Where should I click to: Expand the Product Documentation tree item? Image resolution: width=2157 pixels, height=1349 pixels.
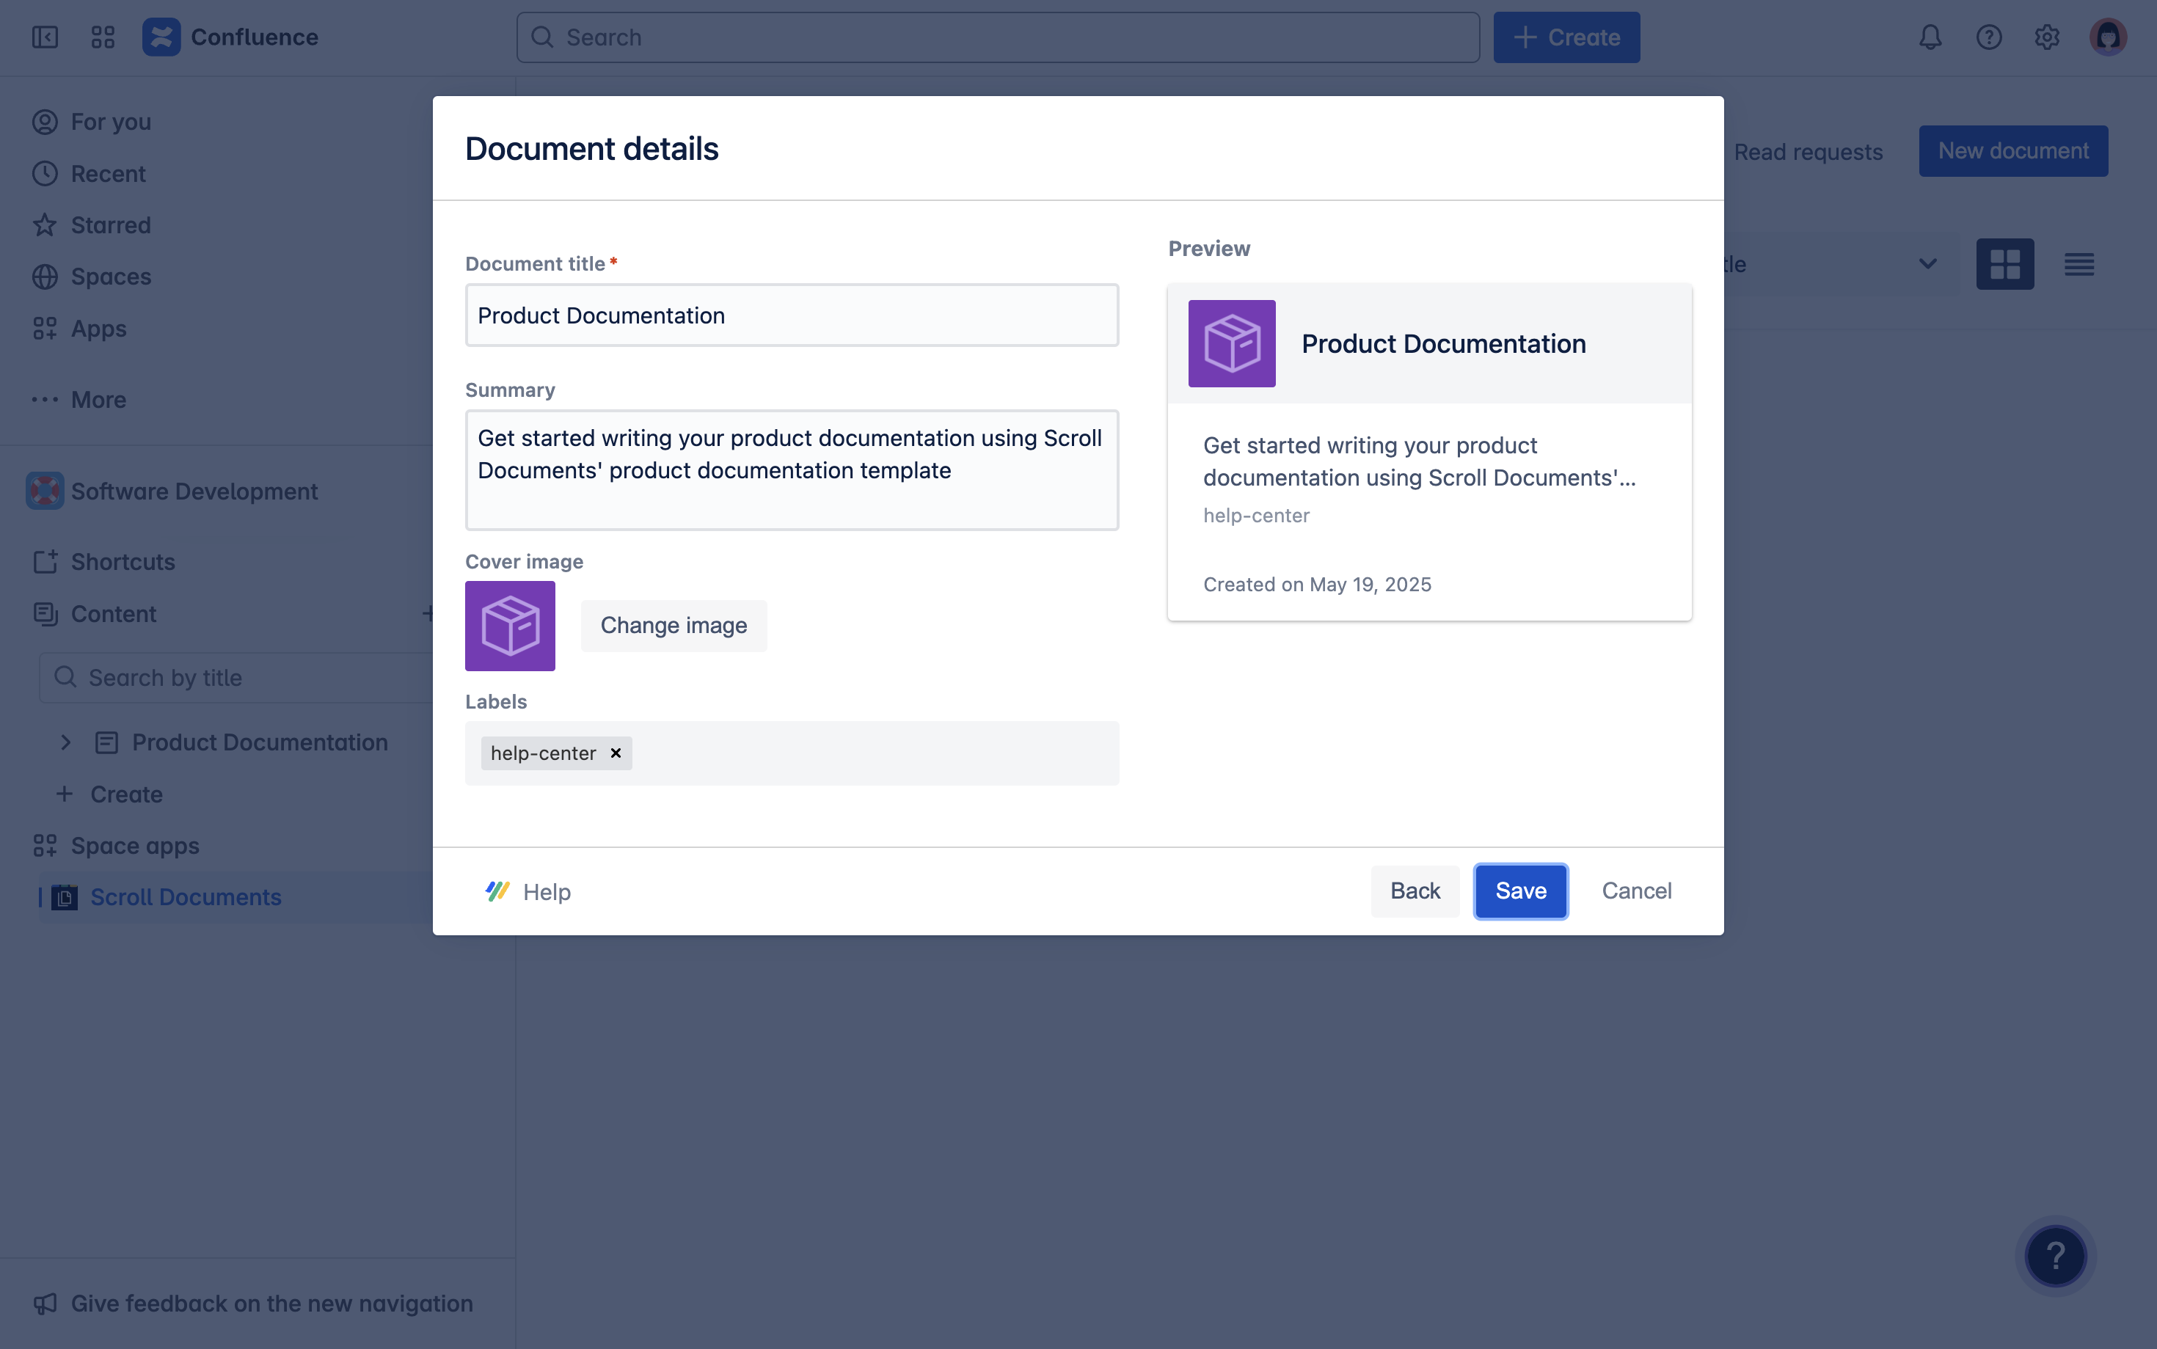click(x=66, y=742)
